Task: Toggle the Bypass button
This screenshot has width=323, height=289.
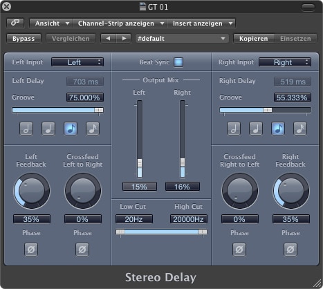Action: coord(24,39)
